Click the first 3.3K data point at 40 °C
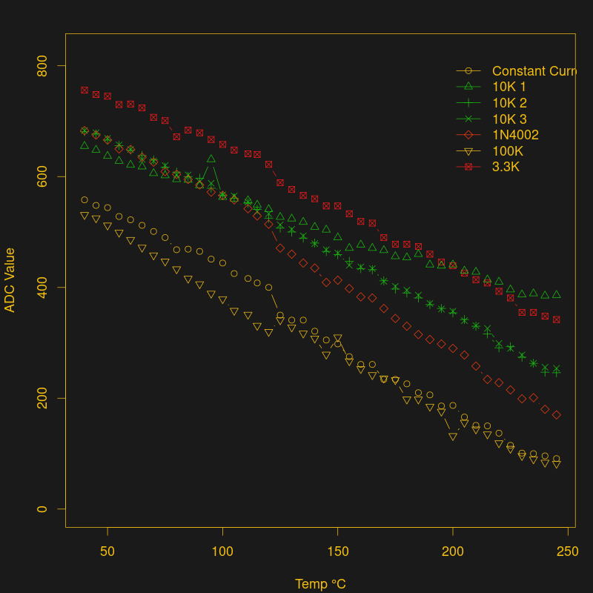The image size is (593, 593). point(85,90)
